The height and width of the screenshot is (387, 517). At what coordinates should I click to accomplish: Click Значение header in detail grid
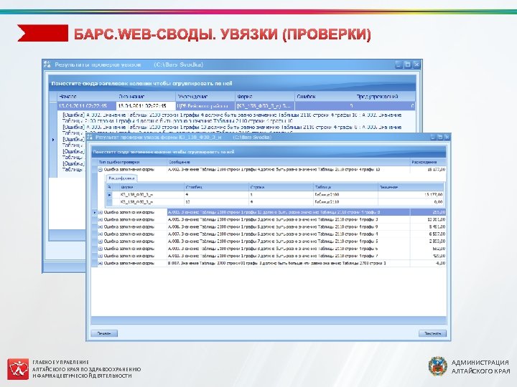(411, 187)
